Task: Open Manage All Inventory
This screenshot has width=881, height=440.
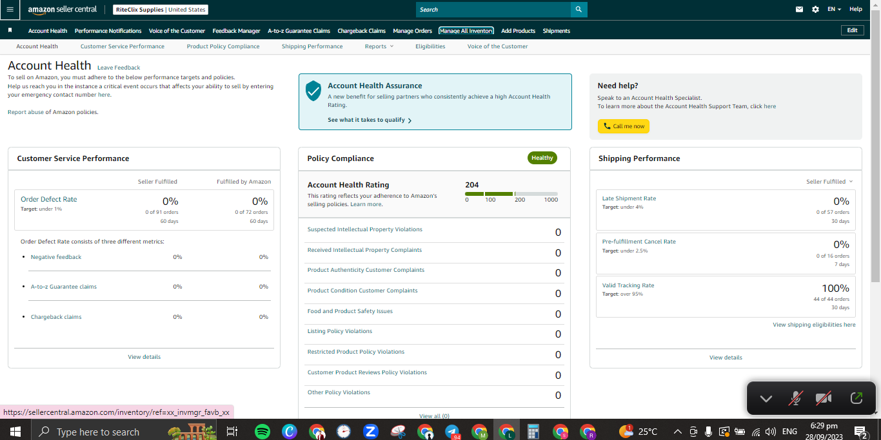Action: 466,31
